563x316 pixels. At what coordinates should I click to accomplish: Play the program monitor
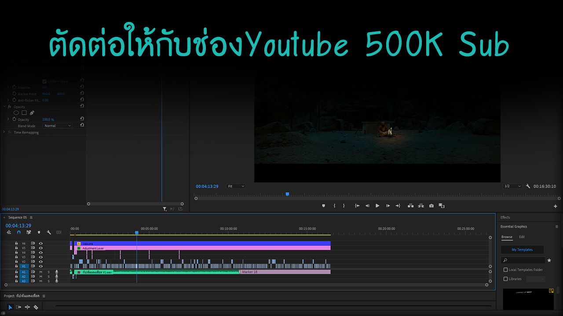pyautogui.click(x=377, y=205)
